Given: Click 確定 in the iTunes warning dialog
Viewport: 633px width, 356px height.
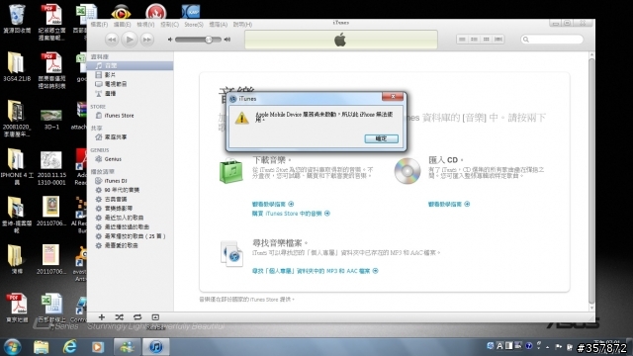Looking at the screenshot, I should pyautogui.click(x=381, y=138).
